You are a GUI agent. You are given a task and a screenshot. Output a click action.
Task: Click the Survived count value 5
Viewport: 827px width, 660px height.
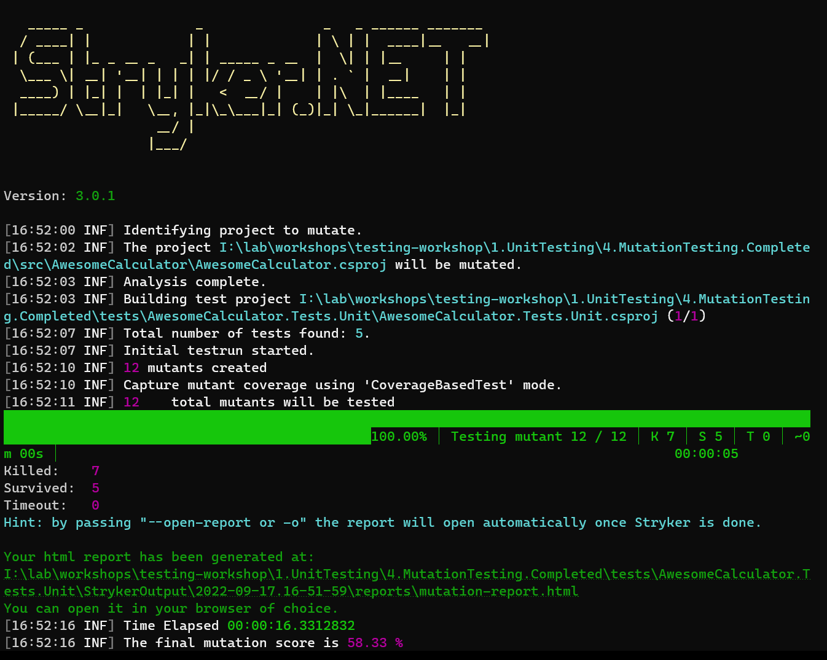[x=95, y=488]
